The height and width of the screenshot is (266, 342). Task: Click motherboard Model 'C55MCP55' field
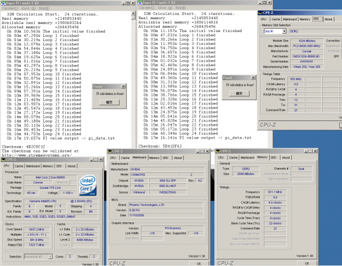[154, 174]
